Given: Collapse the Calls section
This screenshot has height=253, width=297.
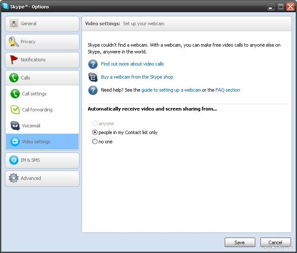Looking at the screenshot, I should (x=42, y=78).
